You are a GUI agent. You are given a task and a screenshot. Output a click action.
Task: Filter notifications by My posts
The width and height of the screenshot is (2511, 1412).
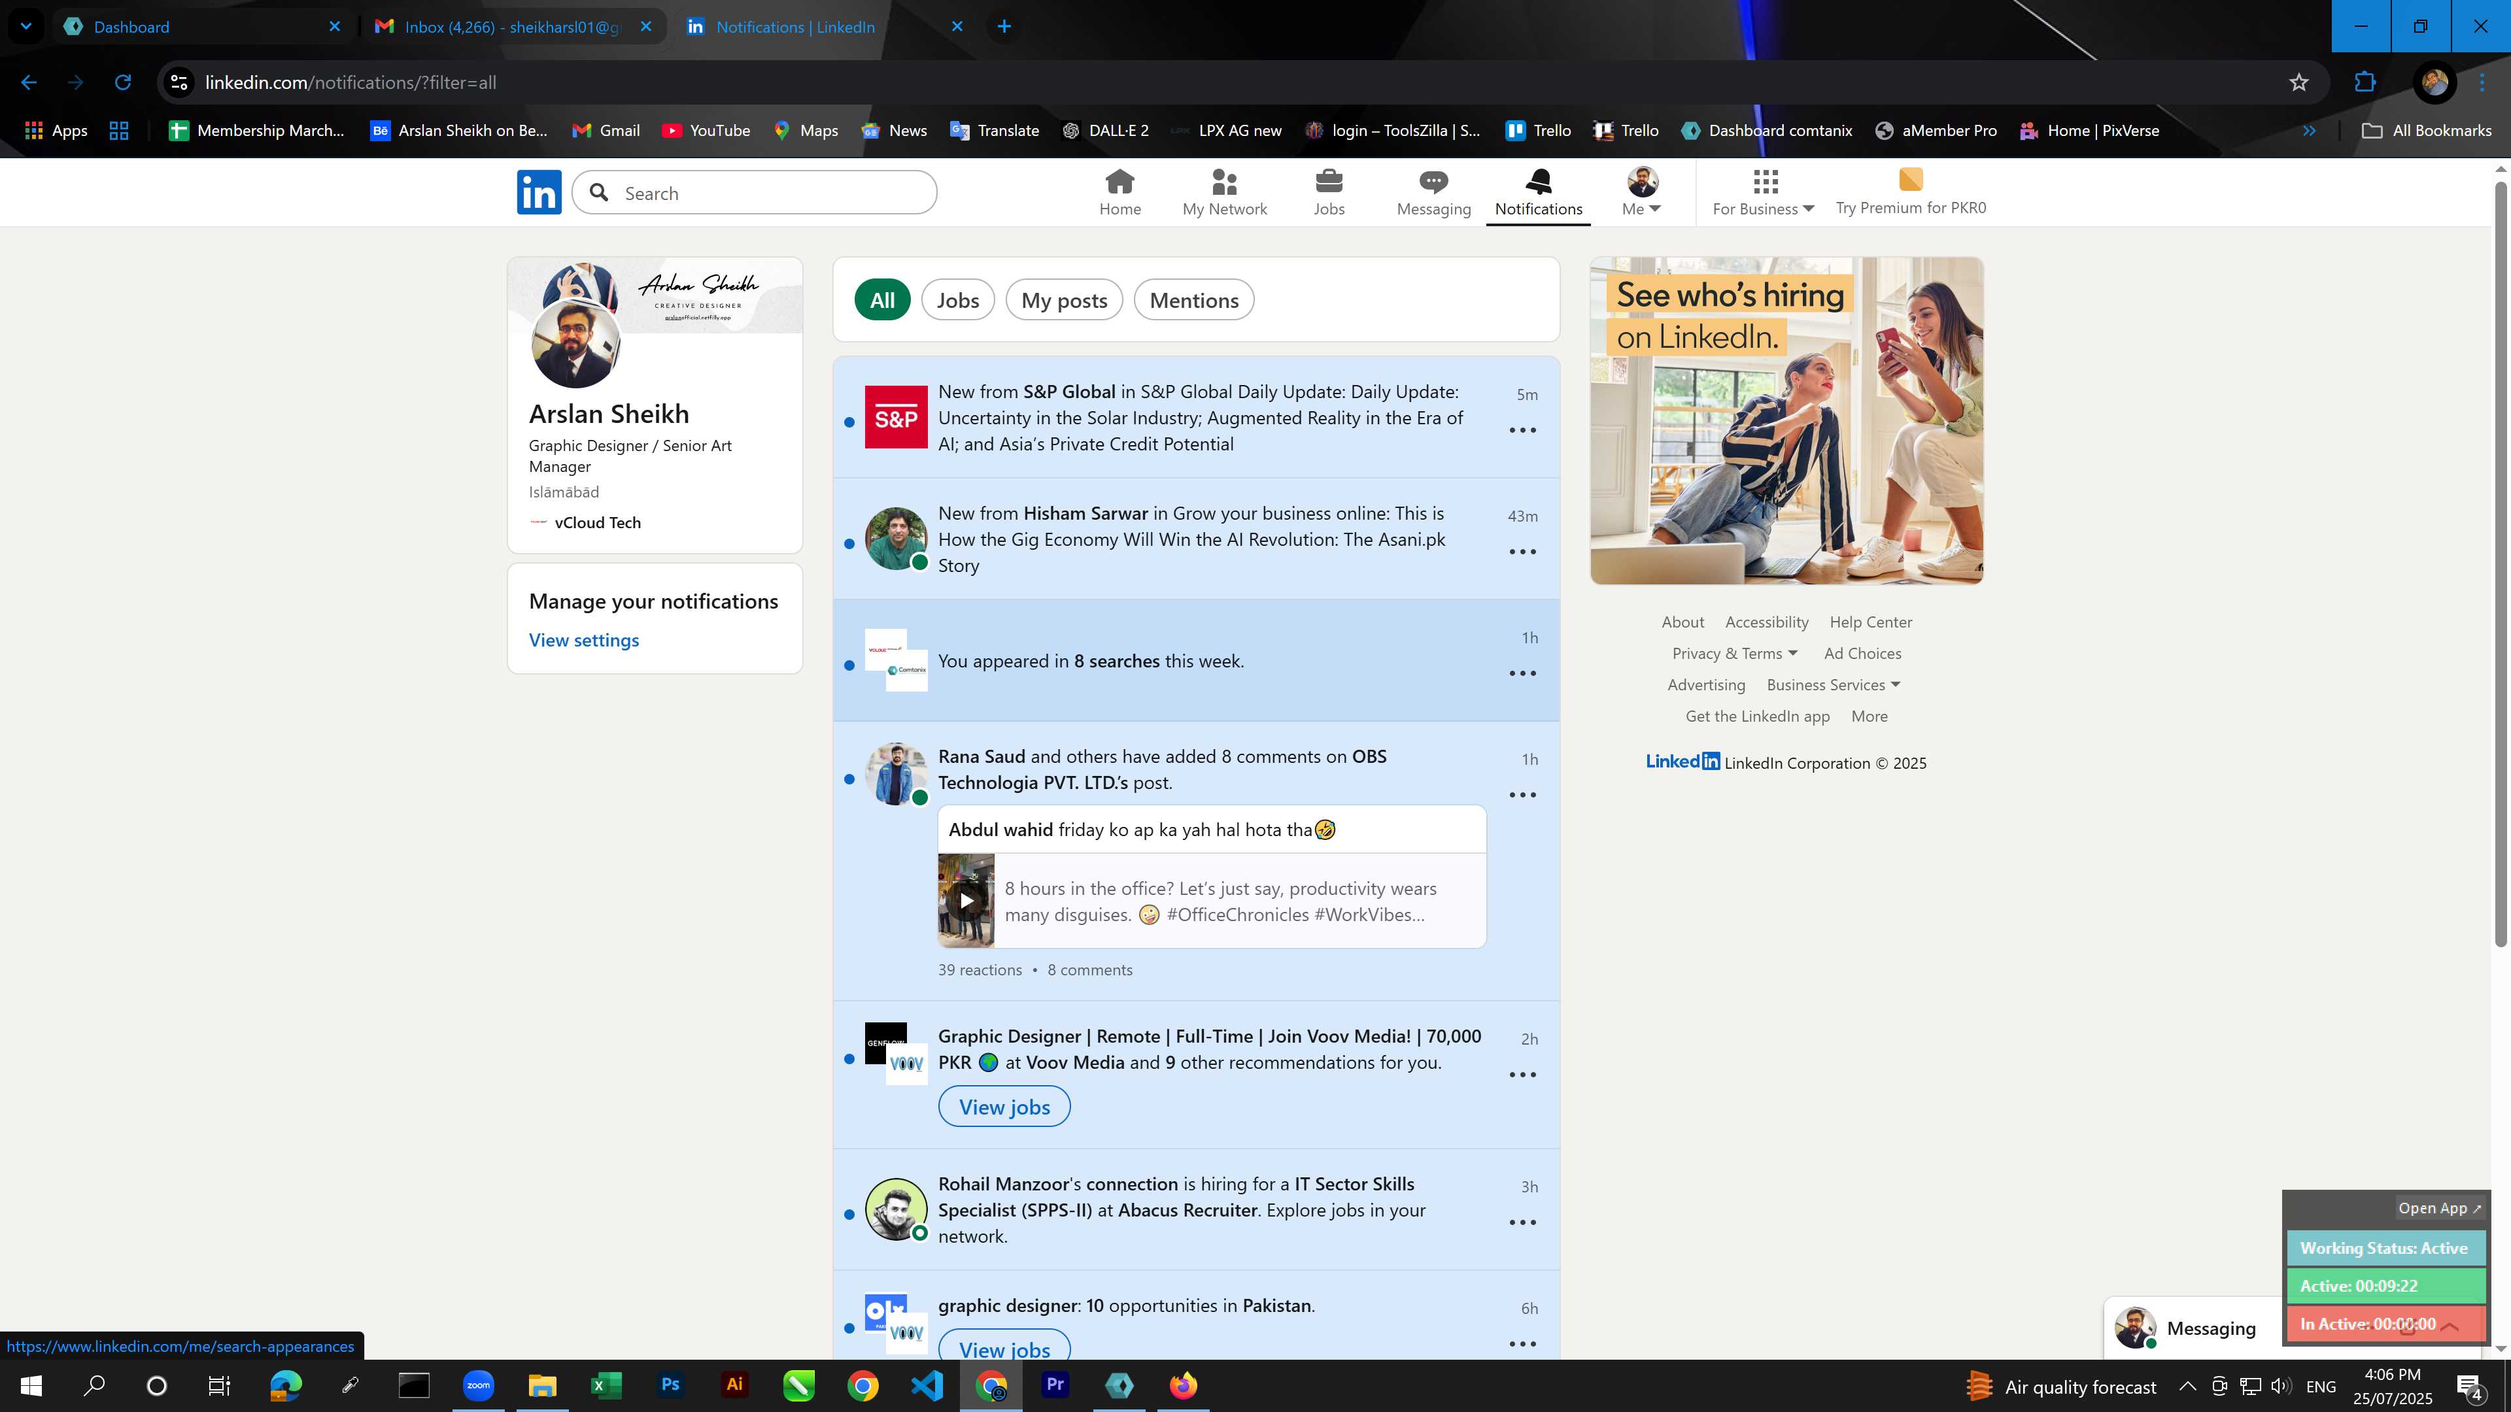pyautogui.click(x=1063, y=300)
